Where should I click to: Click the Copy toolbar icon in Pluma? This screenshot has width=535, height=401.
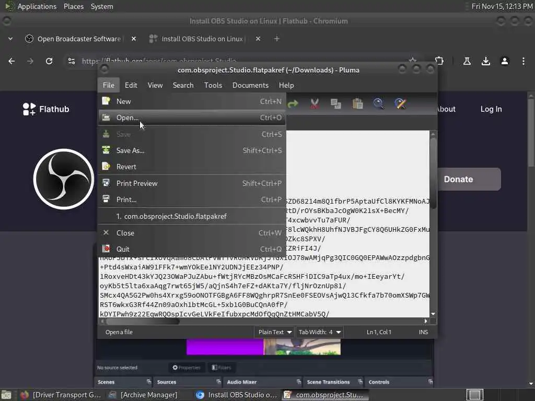336,104
